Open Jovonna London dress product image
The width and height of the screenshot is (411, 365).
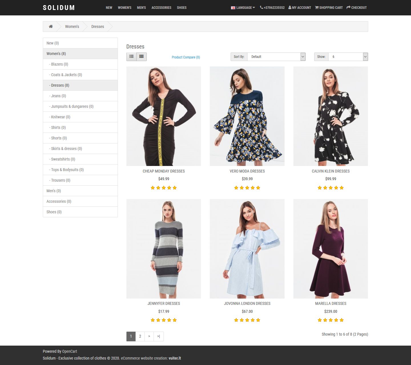coord(247,249)
